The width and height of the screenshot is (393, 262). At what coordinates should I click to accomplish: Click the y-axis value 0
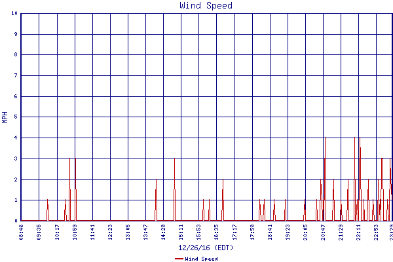[16, 221]
